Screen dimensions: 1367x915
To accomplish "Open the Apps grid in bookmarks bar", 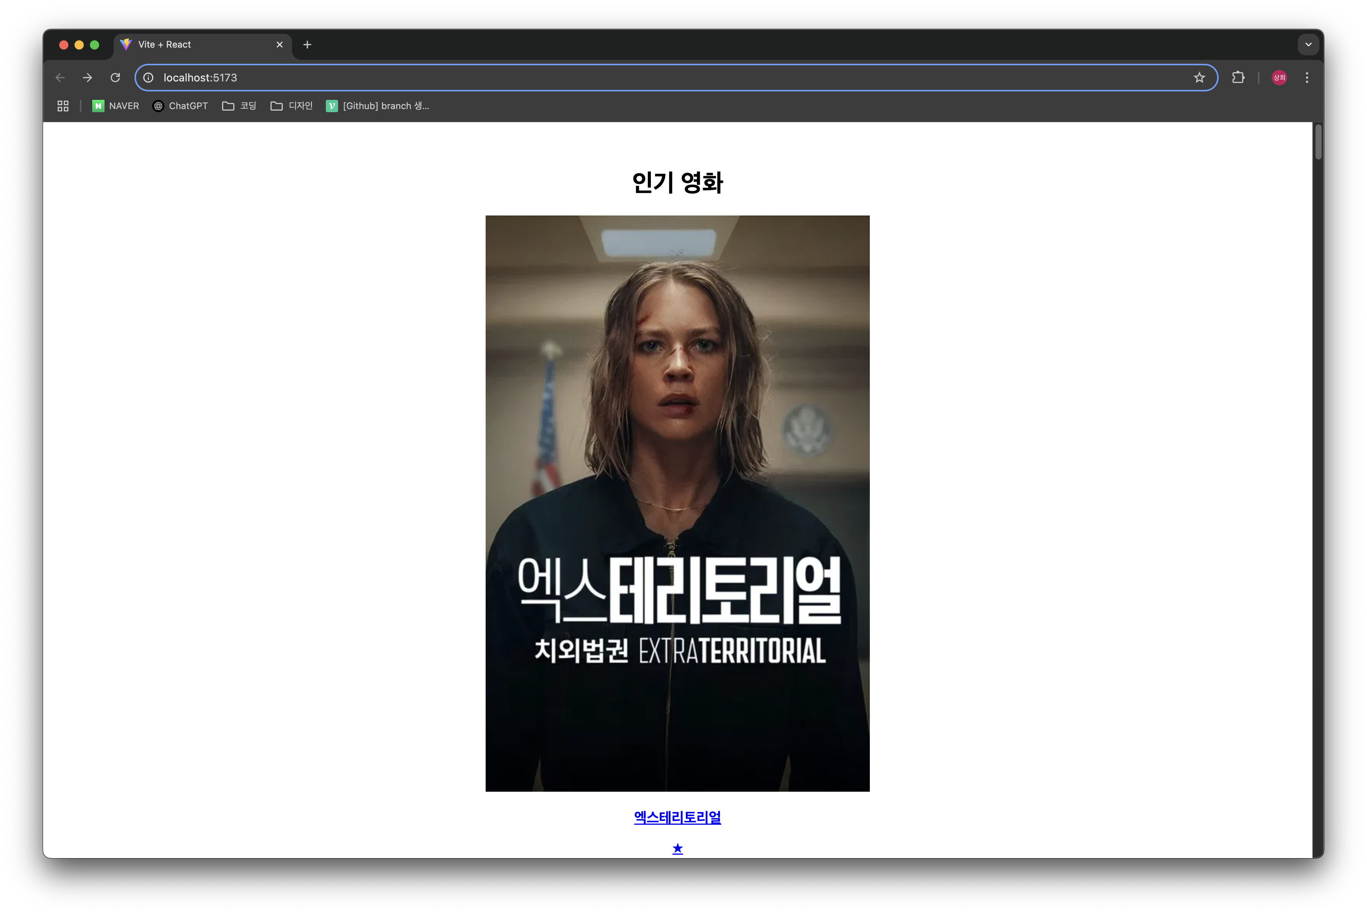I will coord(63,106).
